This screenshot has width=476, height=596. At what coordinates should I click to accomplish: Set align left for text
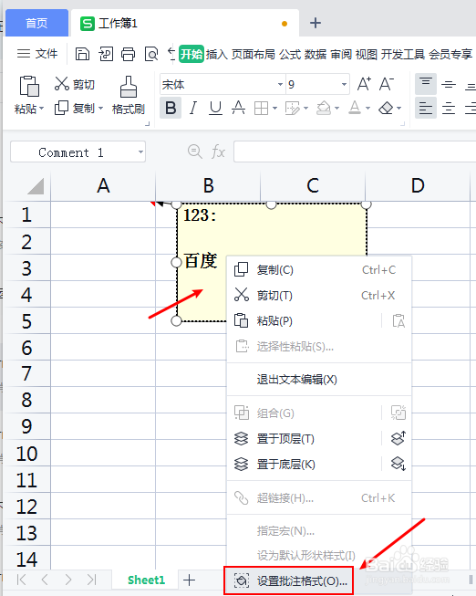pyautogui.click(x=426, y=108)
